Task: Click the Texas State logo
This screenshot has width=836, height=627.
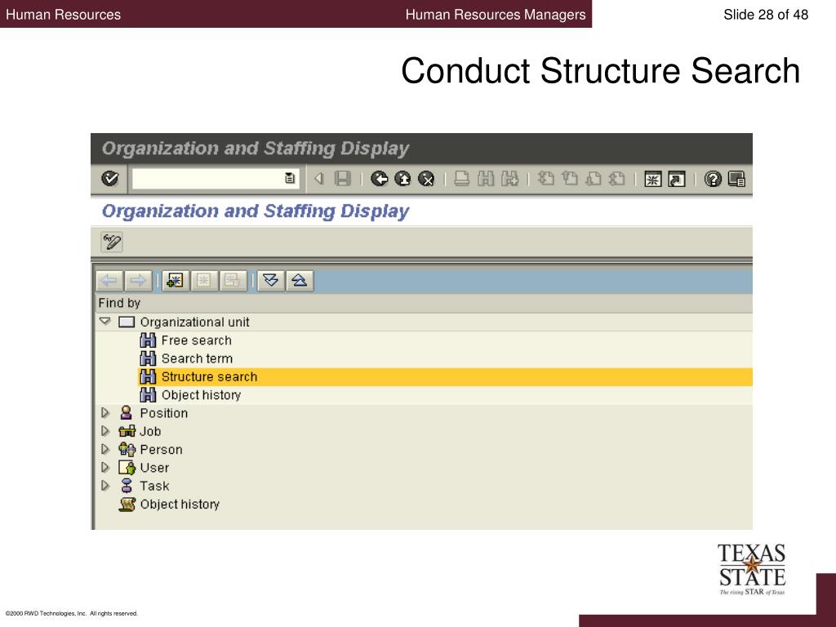Action: (752, 569)
